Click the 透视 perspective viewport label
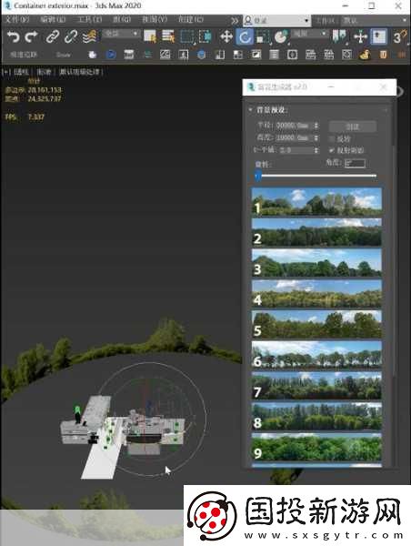411x546 pixels. point(21,72)
